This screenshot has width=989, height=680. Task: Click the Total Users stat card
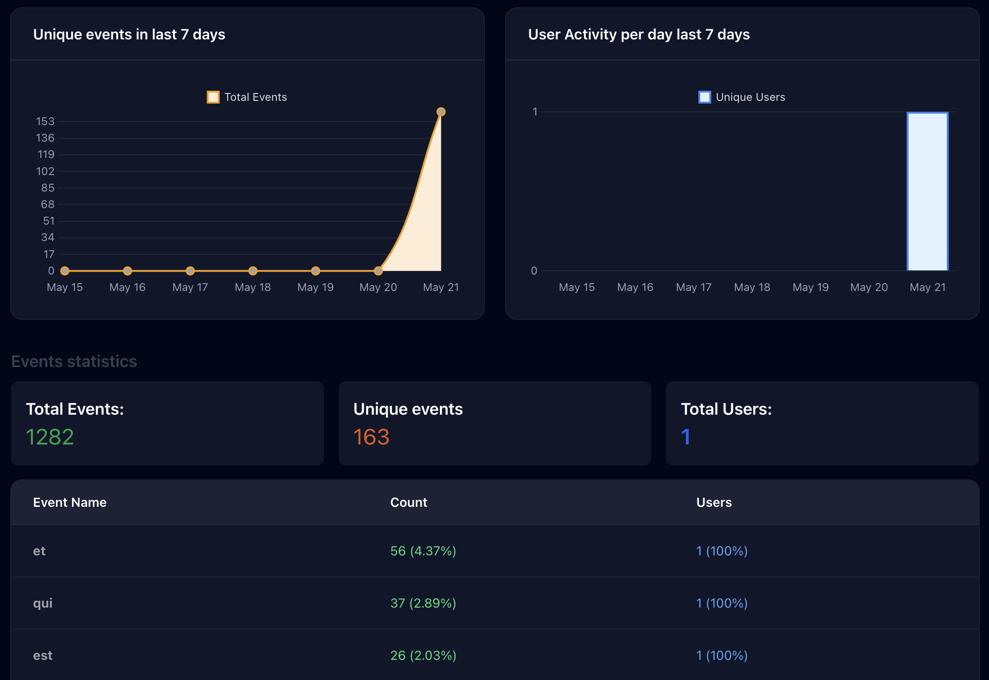coord(822,423)
